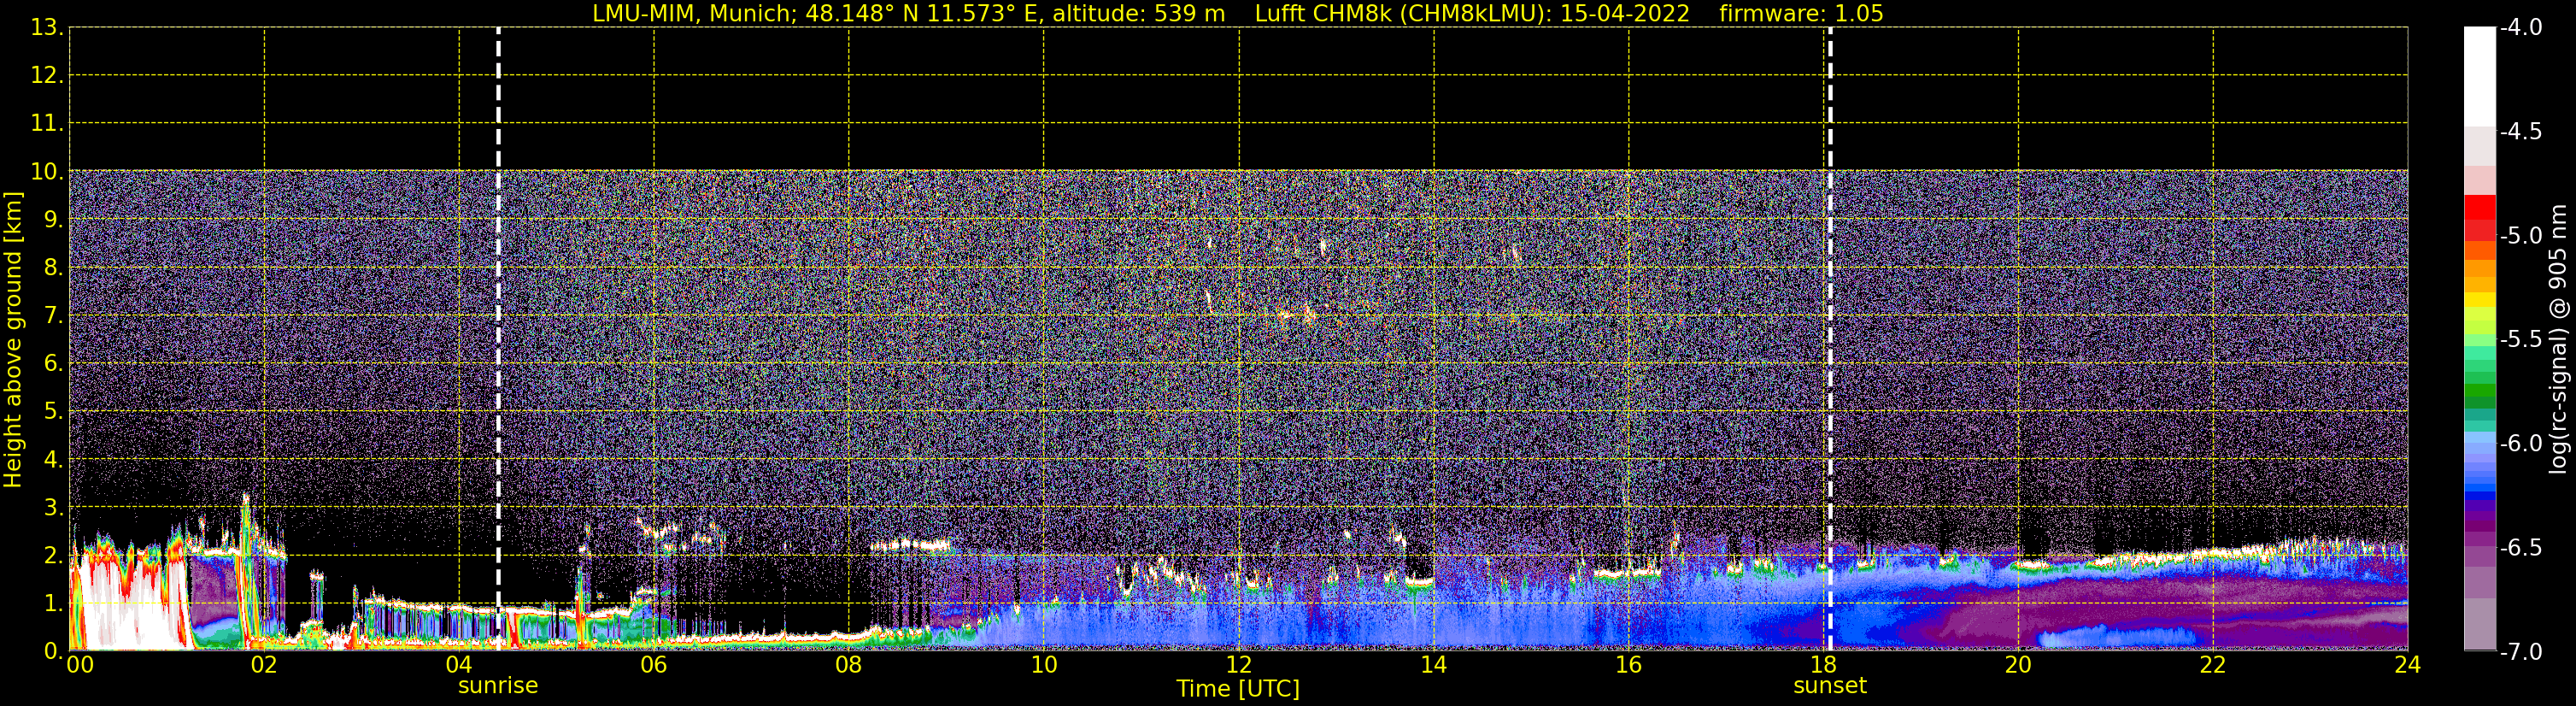Click the time axis tick '16'
Viewport: 2576px width, 706px height.
(x=1629, y=665)
